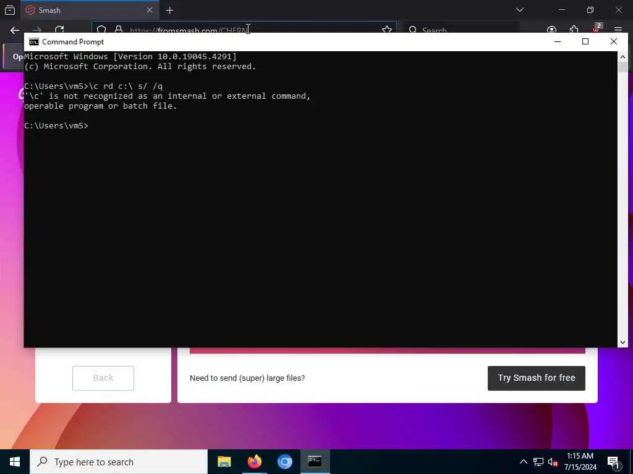Go back in the Firefox window

click(x=15, y=30)
